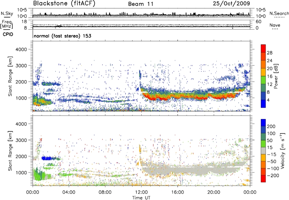Select the light green Power segment between 12 and 16
289x200 pixels.
coord(263,80)
